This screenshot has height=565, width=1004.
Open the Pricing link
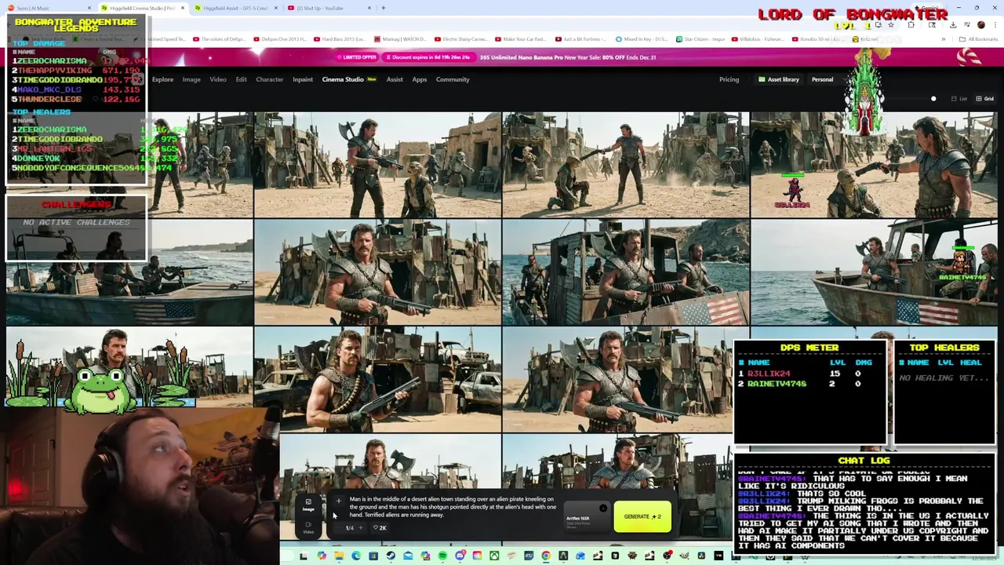pyautogui.click(x=729, y=79)
